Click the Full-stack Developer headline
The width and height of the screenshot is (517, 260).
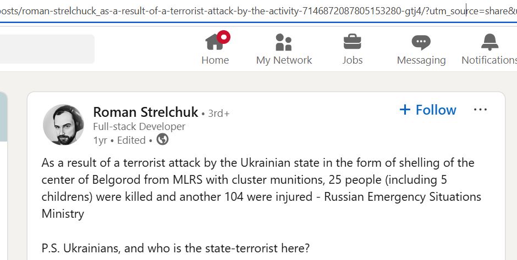coord(139,127)
